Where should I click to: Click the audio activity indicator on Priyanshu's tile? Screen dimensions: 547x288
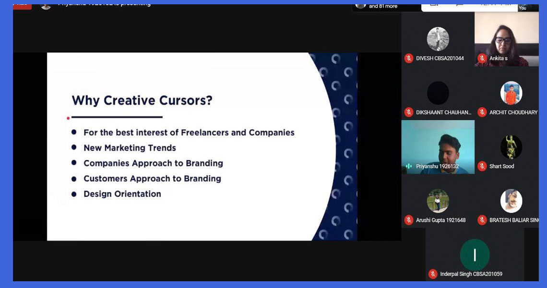(x=409, y=166)
